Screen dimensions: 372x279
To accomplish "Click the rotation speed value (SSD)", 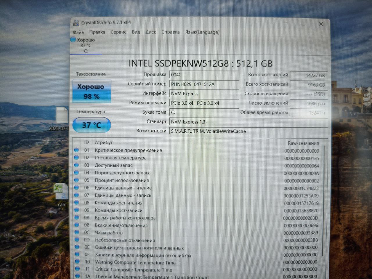I will (x=309, y=94).
